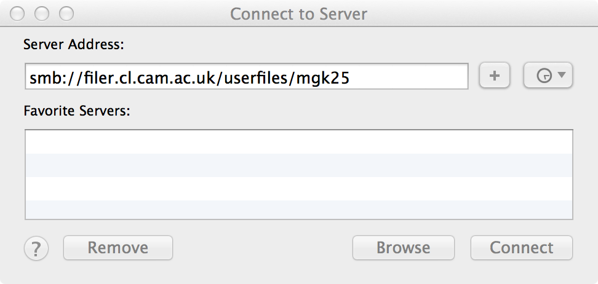Add server address to favorites with plus button
The image size is (598, 284).
(495, 76)
